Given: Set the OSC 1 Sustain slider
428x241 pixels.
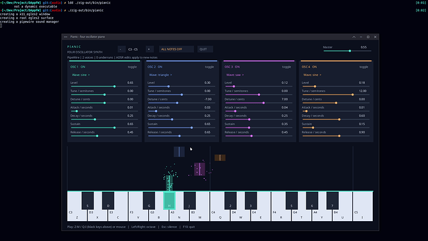Looking at the screenshot, I should point(104,127).
